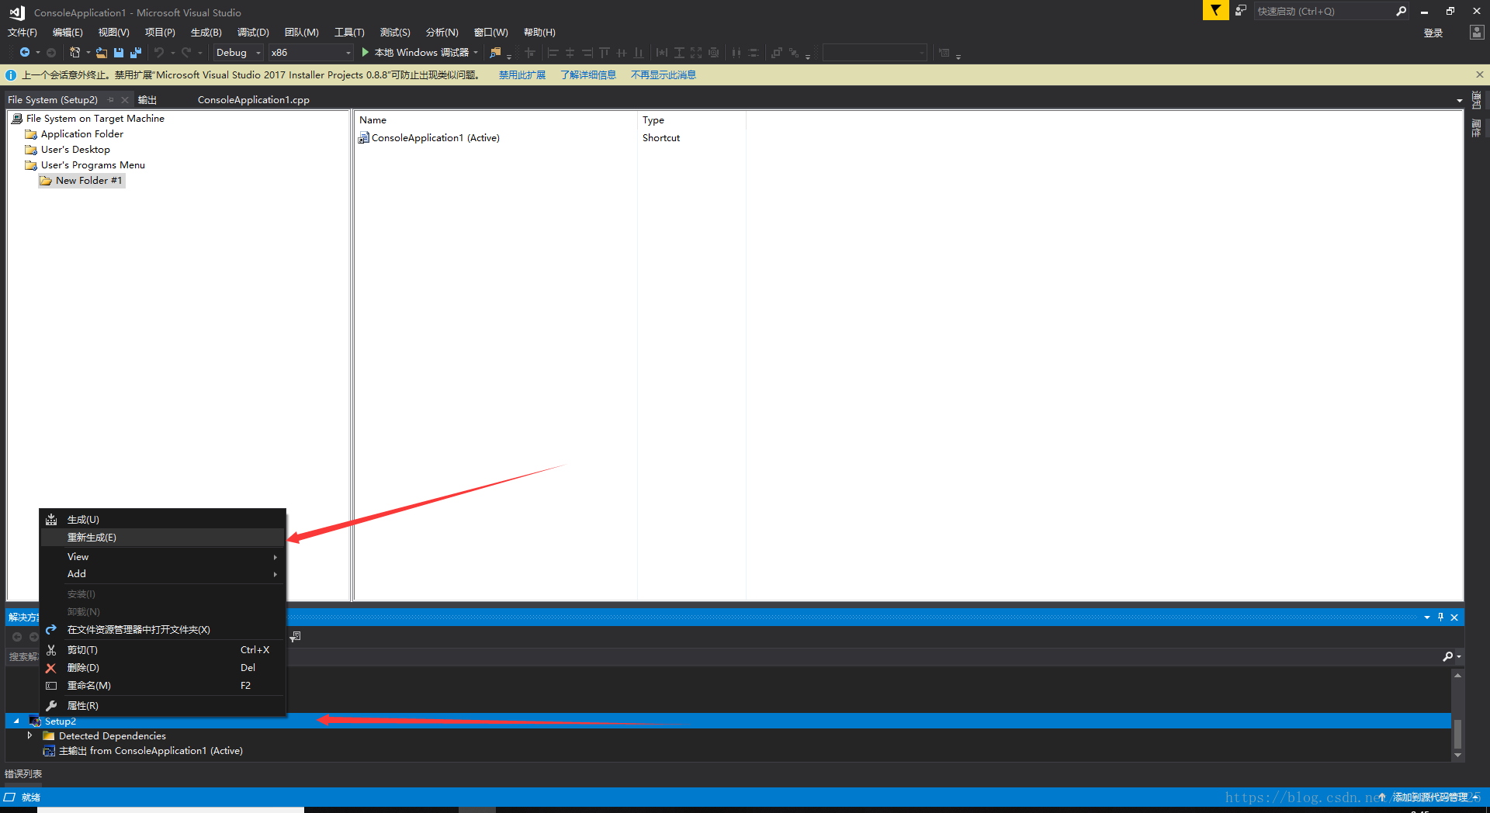This screenshot has height=813, width=1490.
Task: Click the Save All toolbar icon
Action: pyautogui.click(x=136, y=53)
